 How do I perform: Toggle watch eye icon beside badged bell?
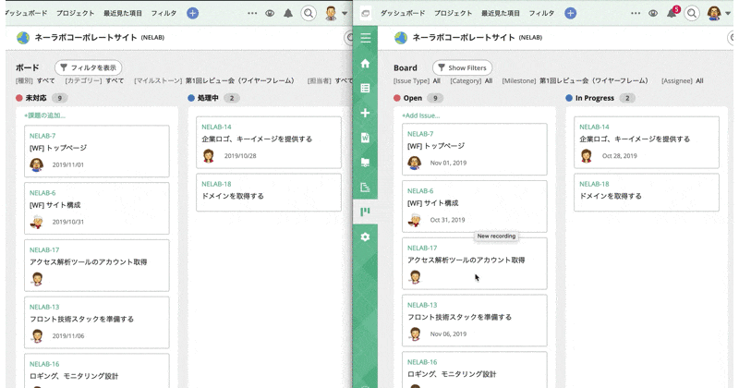pyautogui.click(x=653, y=14)
